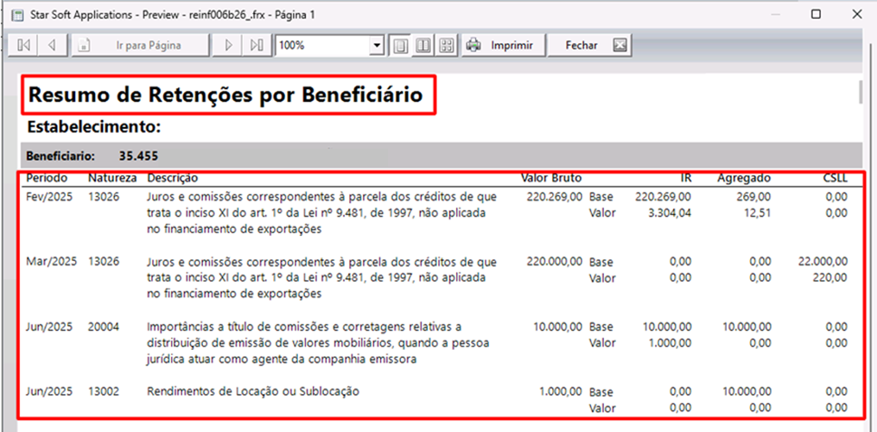The width and height of the screenshot is (877, 432).
Task: Open the zoom percentage dropdown arrow
Action: pos(377,45)
